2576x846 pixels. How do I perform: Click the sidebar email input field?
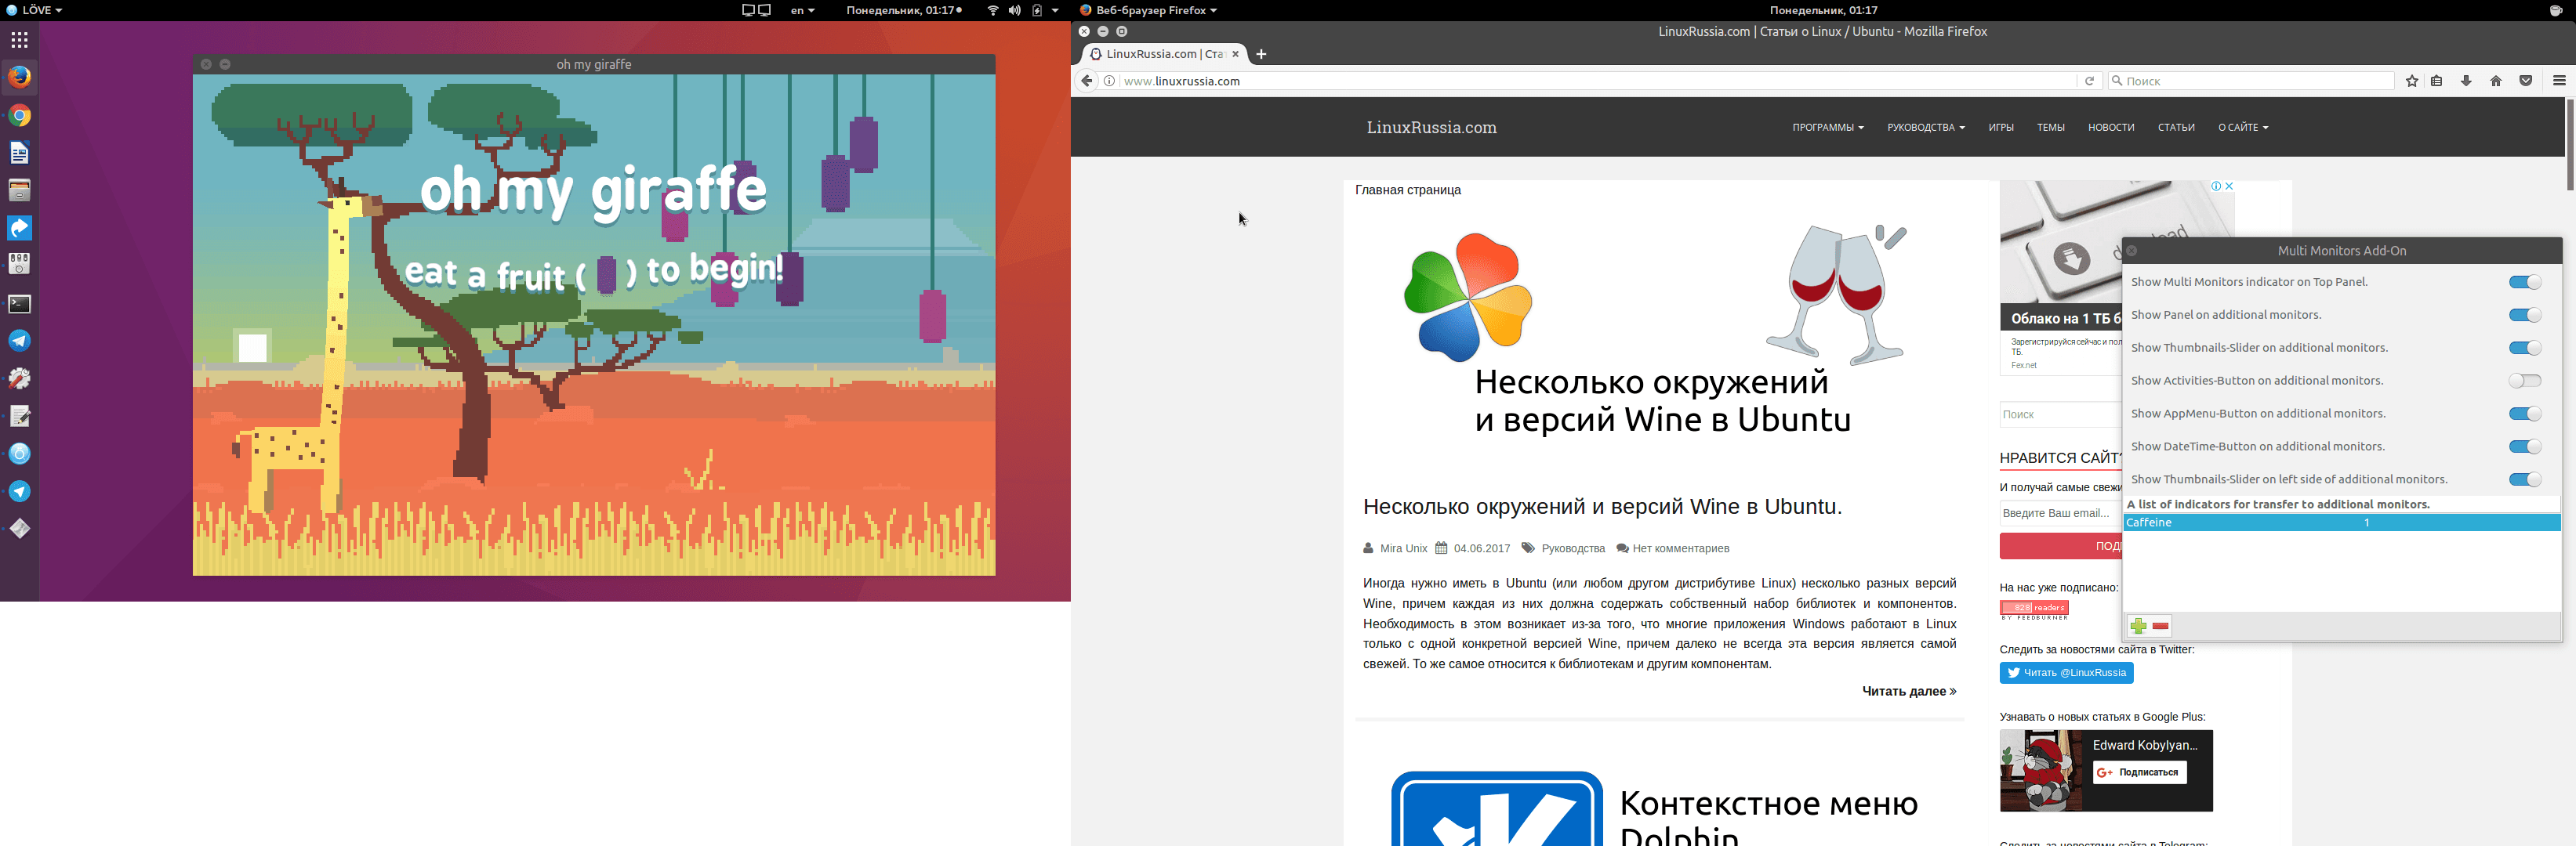click(2060, 513)
